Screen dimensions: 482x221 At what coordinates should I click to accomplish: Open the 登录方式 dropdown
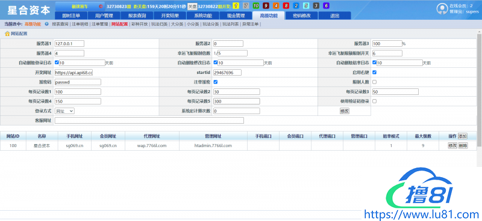point(64,111)
